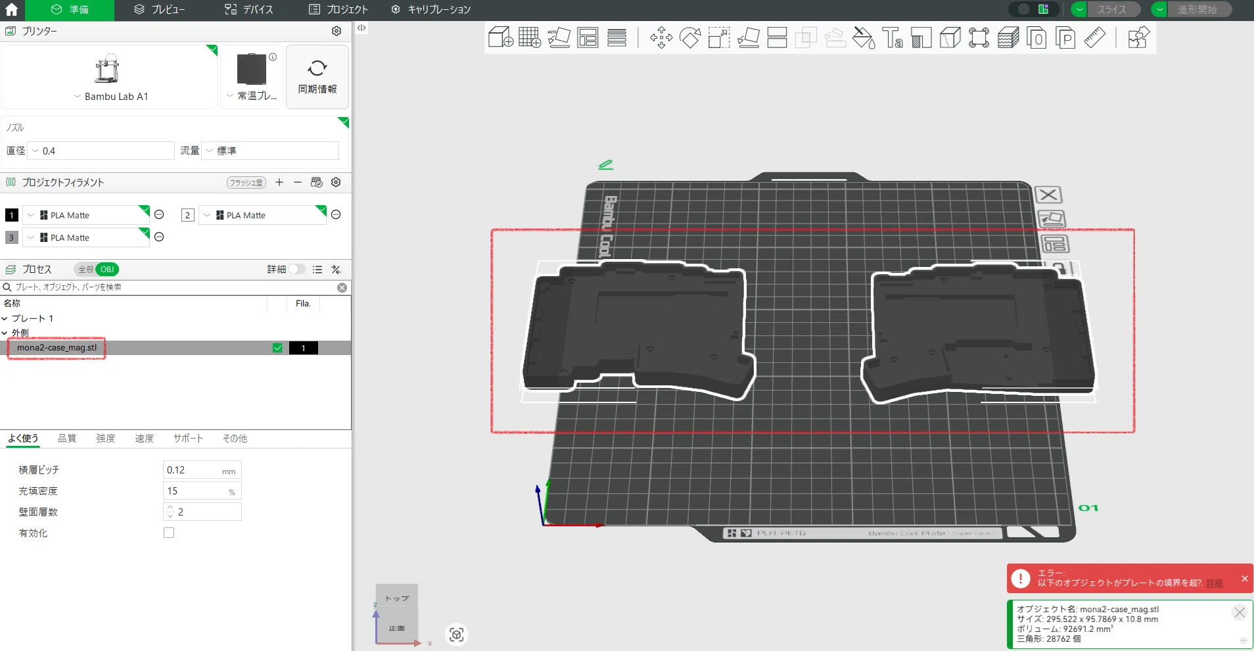
Task: Click the plate lock icon
Action: pyautogui.click(x=1059, y=268)
